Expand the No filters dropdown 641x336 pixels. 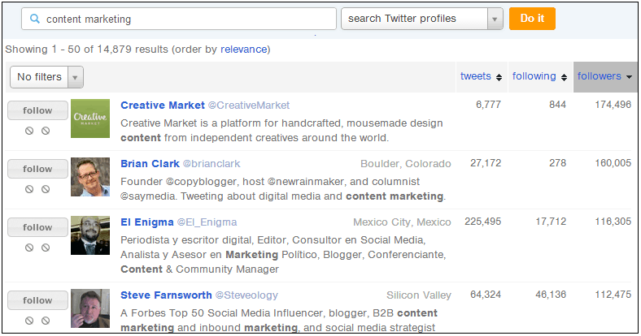(x=46, y=77)
